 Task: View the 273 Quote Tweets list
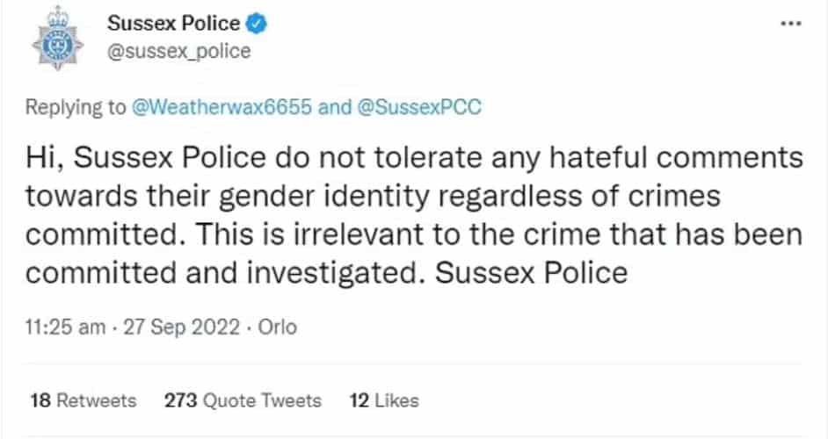tap(243, 400)
